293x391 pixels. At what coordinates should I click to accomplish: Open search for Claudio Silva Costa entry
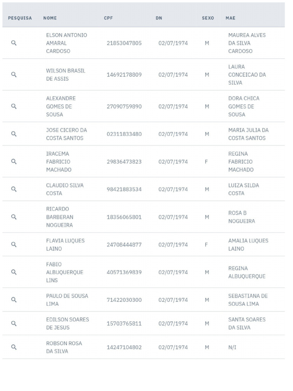14,189
